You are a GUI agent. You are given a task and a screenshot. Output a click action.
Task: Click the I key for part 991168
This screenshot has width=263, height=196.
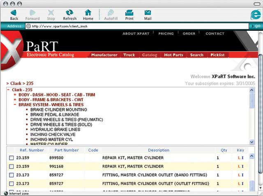[242, 166]
